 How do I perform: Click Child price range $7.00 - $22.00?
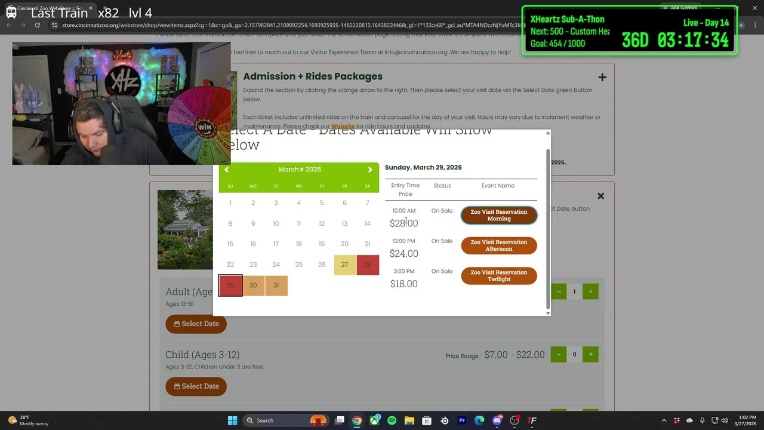coord(515,355)
